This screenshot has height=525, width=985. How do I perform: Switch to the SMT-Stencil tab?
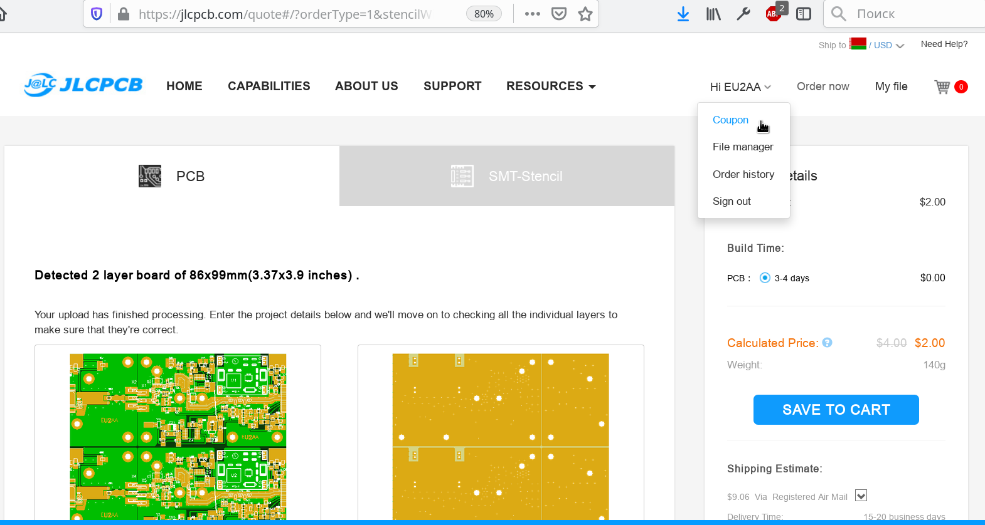click(x=507, y=176)
